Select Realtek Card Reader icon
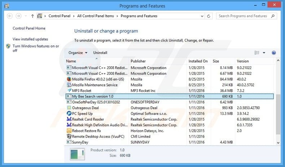Viewport: 285px width, 167px height. [x=69, y=119]
